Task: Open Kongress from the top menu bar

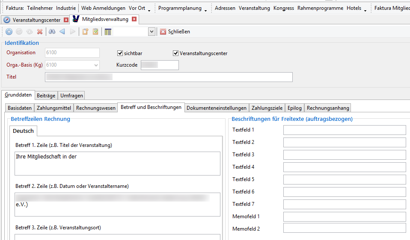Action: pyautogui.click(x=283, y=8)
